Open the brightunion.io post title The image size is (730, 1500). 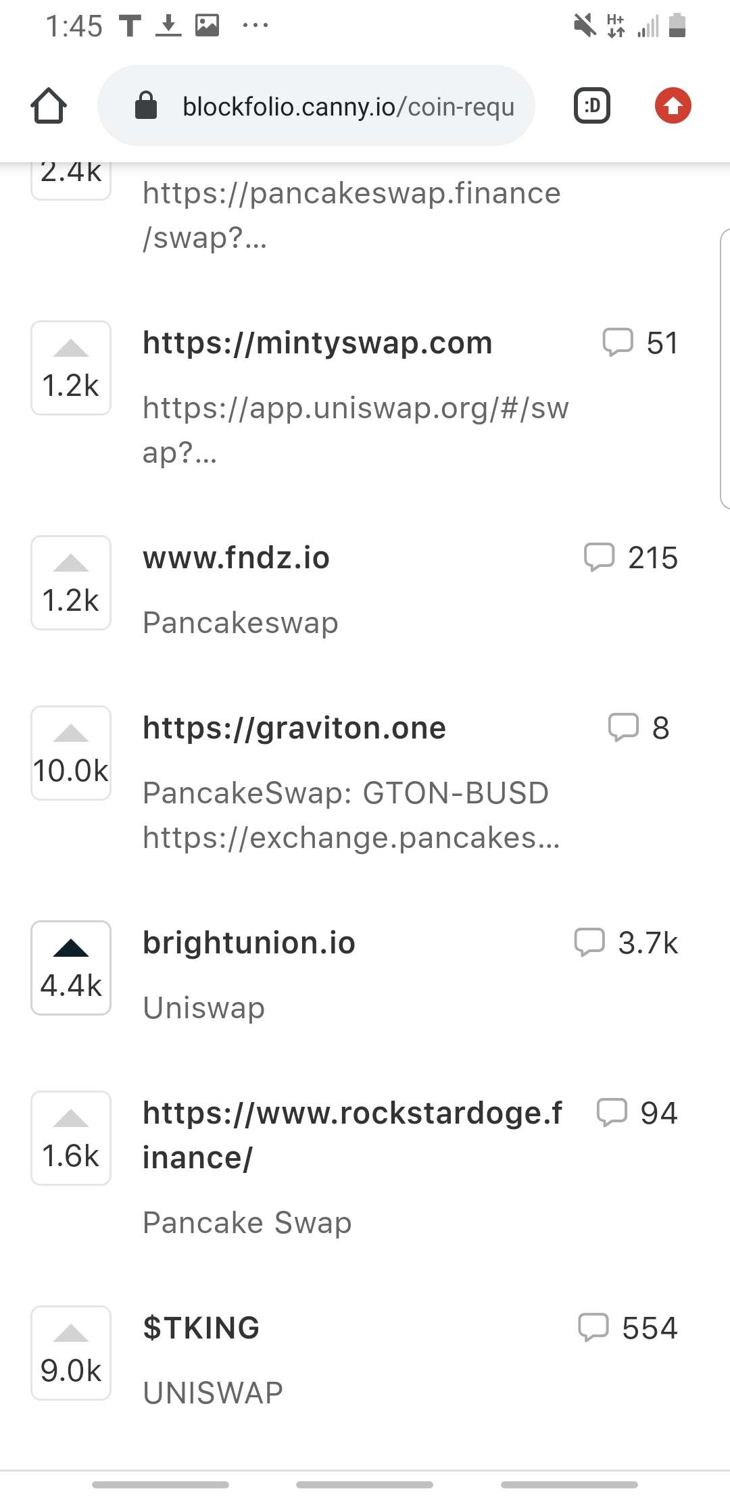pyautogui.click(x=249, y=943)
